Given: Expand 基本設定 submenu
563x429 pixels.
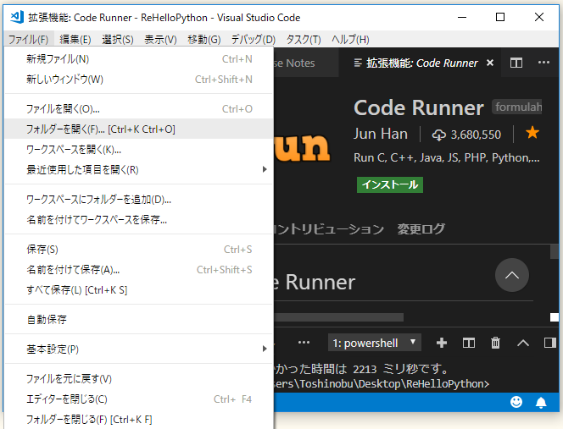Looking at the screenshot, I should (138, 349).
